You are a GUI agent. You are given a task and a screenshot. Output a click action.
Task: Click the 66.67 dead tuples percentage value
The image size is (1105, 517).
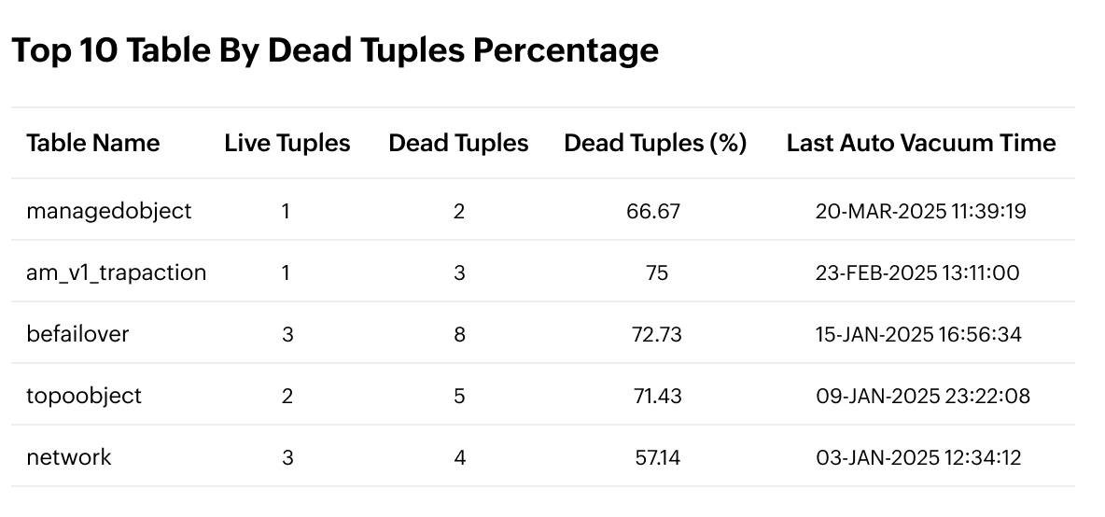pyautogui.click(x=653, y=211)
